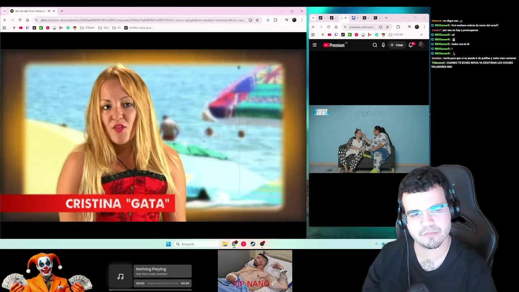Open extensions puzzle icon in YouTube window

point(398,27)
